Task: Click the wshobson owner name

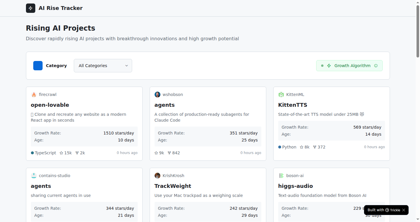Action: [x=173, y=95]
